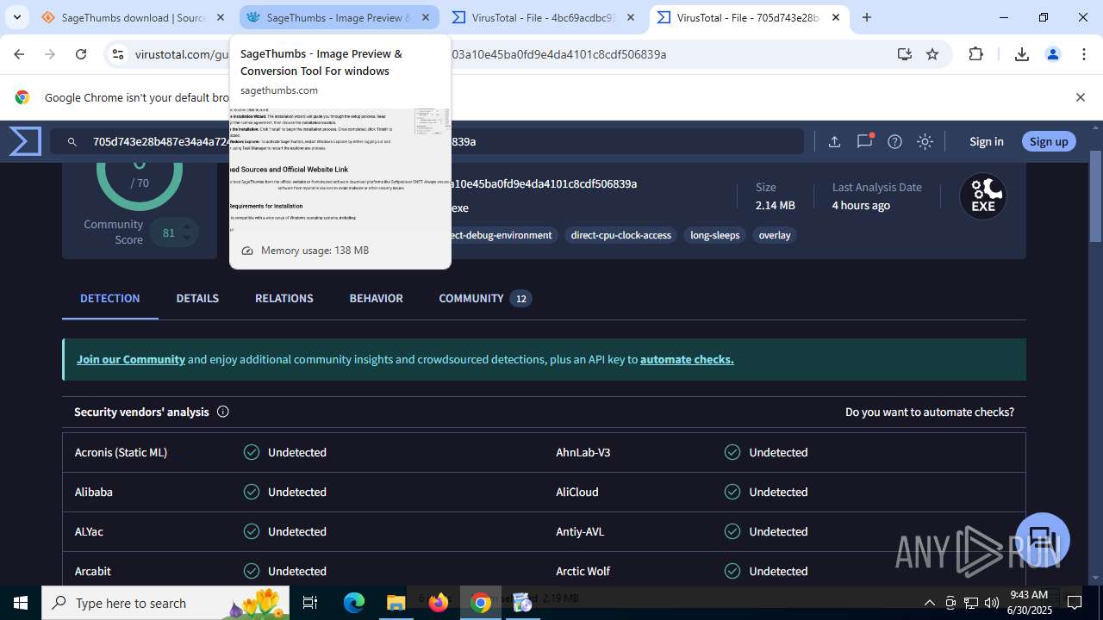The width and height of the screenshot is (1103, 620).
Task: Click the overlay tag
Action: [774, 235]
